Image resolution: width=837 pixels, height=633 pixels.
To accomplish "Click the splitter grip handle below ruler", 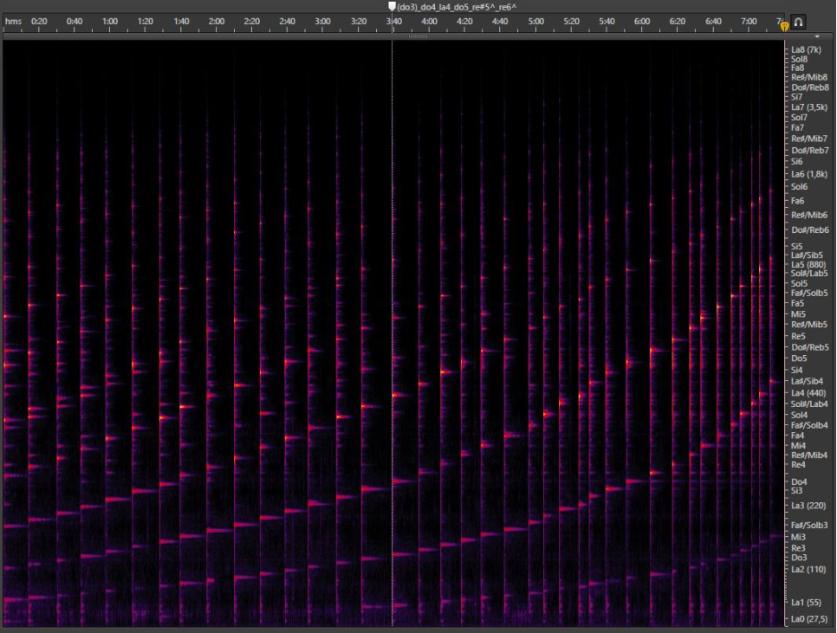I will pyautogui.click(x=418, y=37).
